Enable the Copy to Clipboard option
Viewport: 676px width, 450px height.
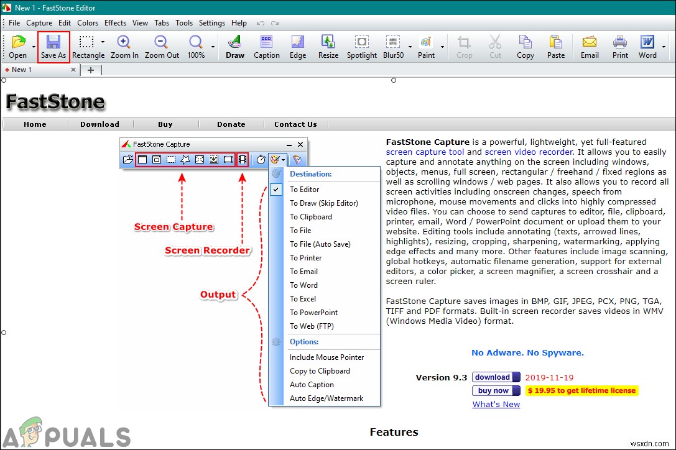click(320, 370)
